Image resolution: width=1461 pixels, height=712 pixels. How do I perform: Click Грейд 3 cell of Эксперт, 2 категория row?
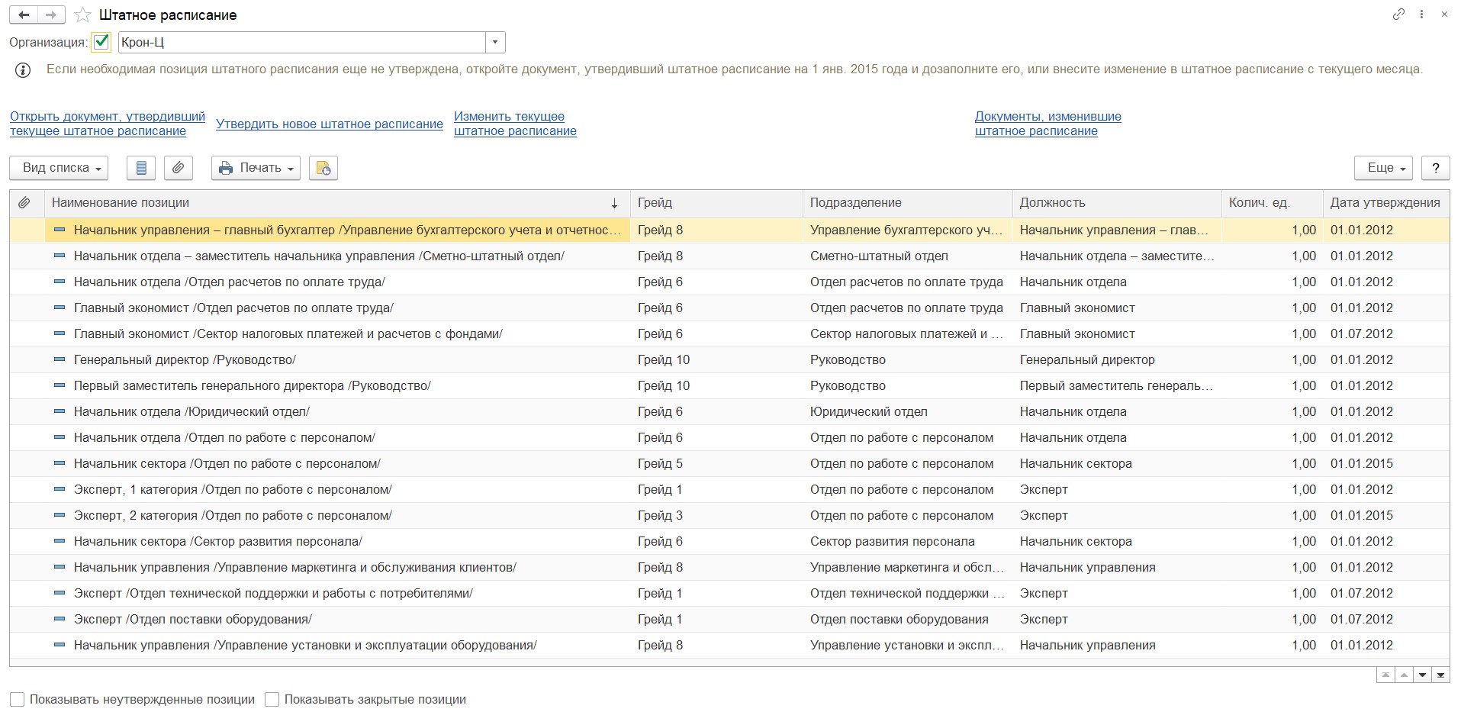pyautogui.click(x=716, y=515)
